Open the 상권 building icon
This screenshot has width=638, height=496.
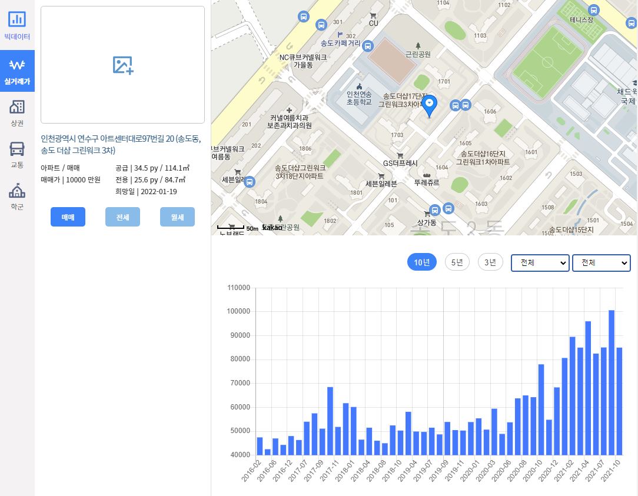pos(17,107)
